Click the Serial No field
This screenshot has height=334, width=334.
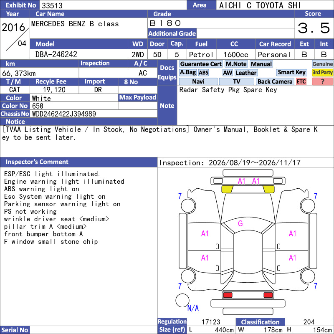pyautogui.click(x=93, y=330)
